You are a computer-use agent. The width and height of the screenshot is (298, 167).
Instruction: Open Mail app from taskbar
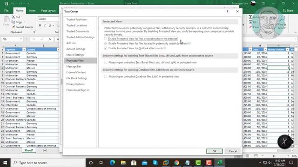click(144, 163)
